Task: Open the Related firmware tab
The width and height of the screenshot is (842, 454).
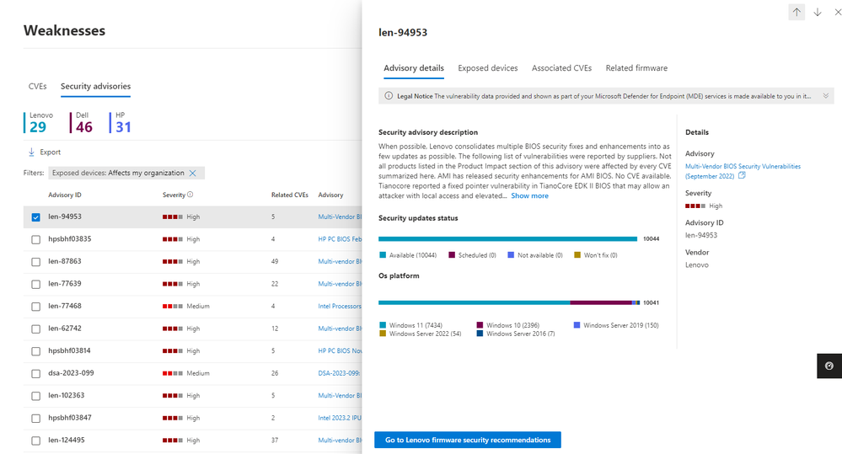Action: (x=636, y=68)
